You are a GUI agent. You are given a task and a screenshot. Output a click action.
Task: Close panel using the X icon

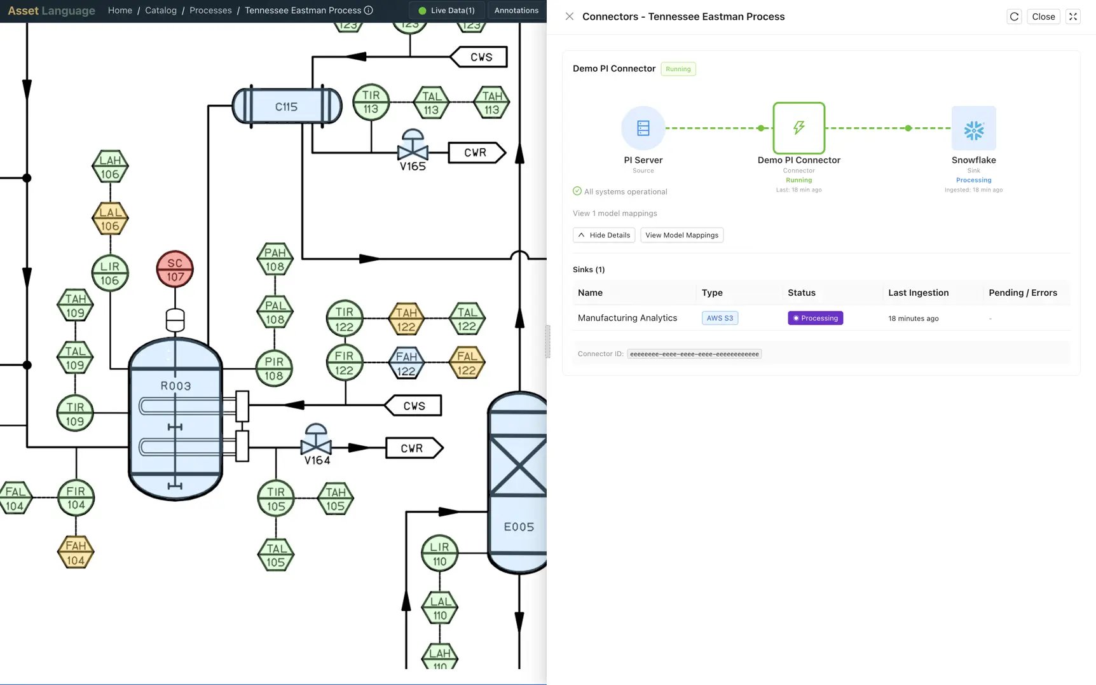pos(570,16)
